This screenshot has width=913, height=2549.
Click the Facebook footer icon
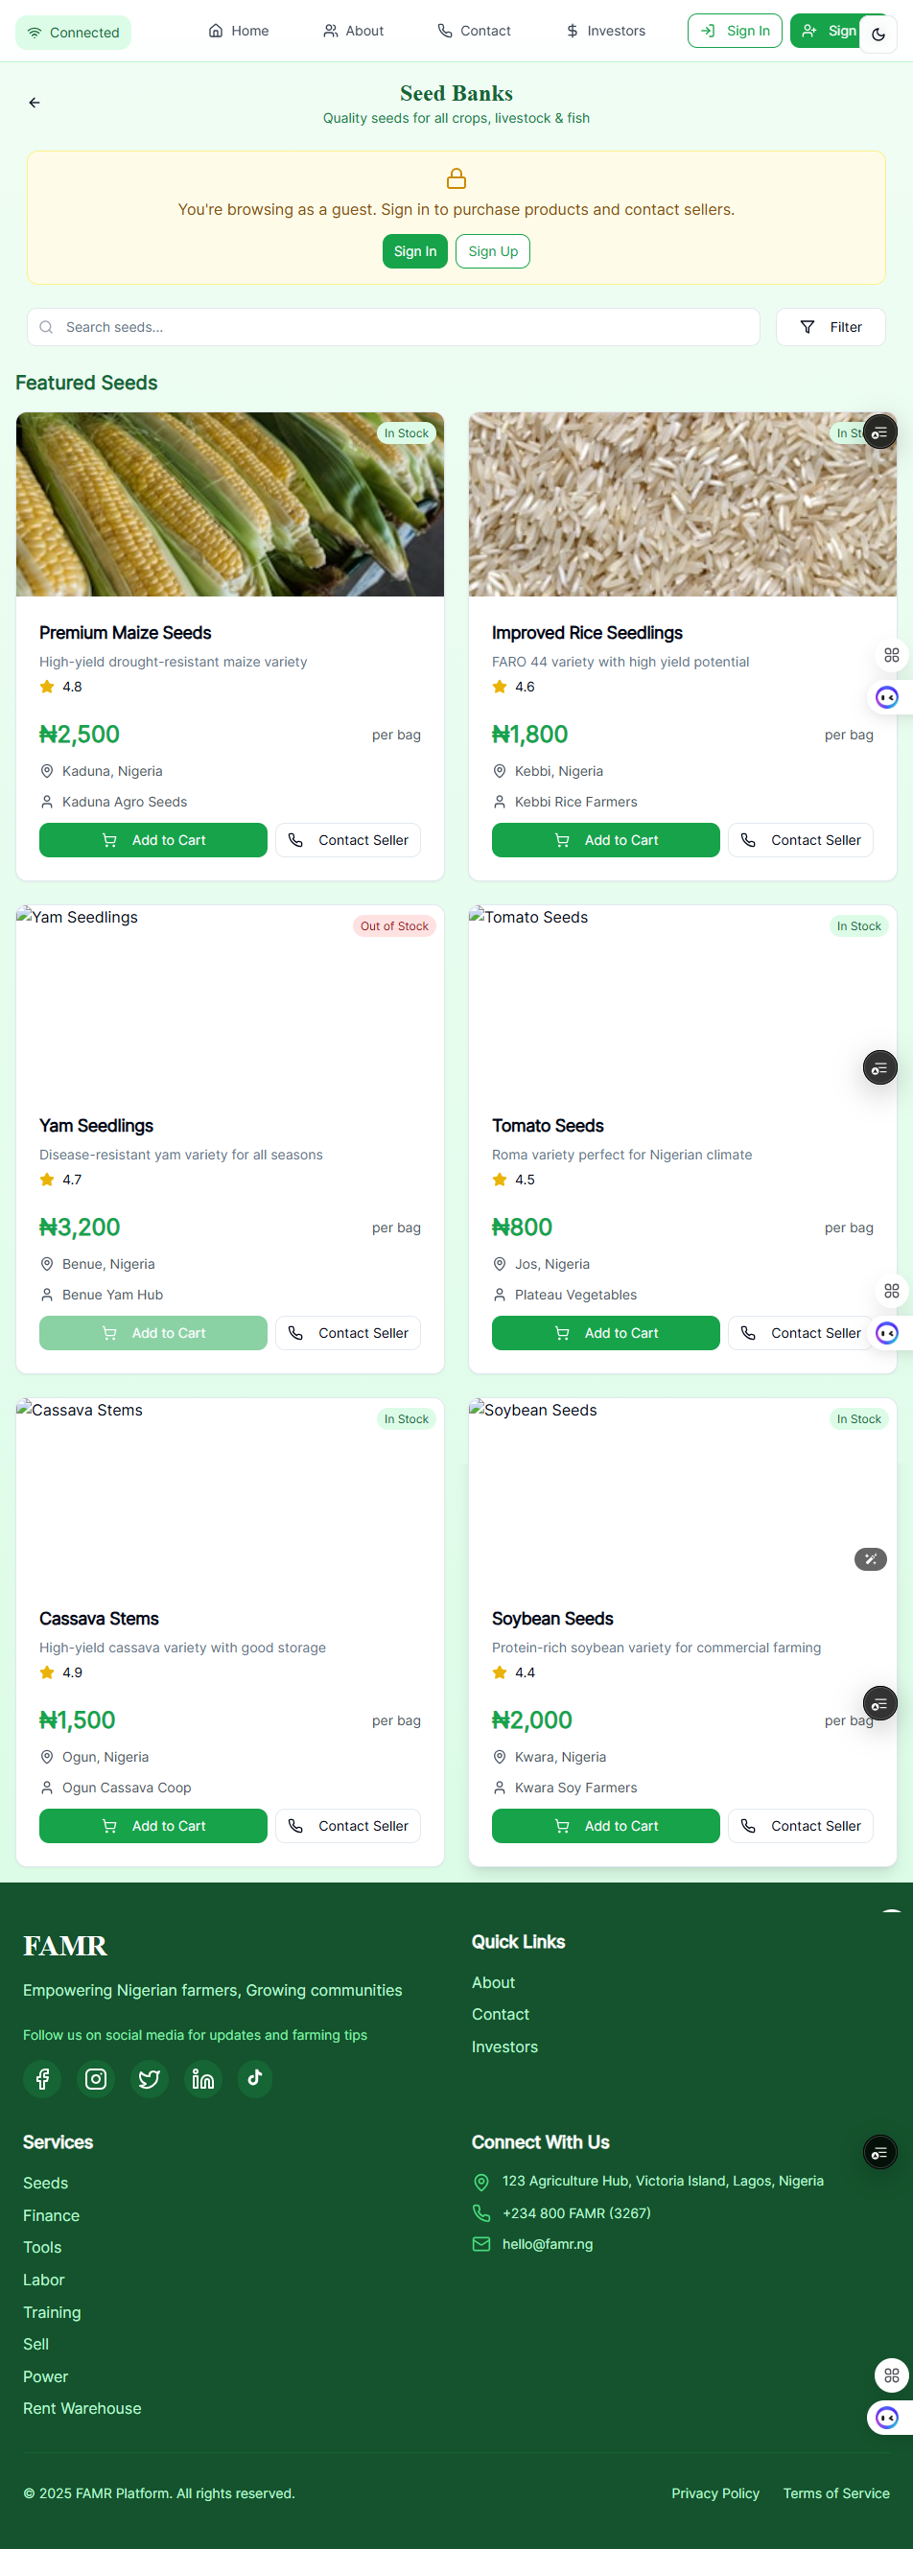(42, 2078)
